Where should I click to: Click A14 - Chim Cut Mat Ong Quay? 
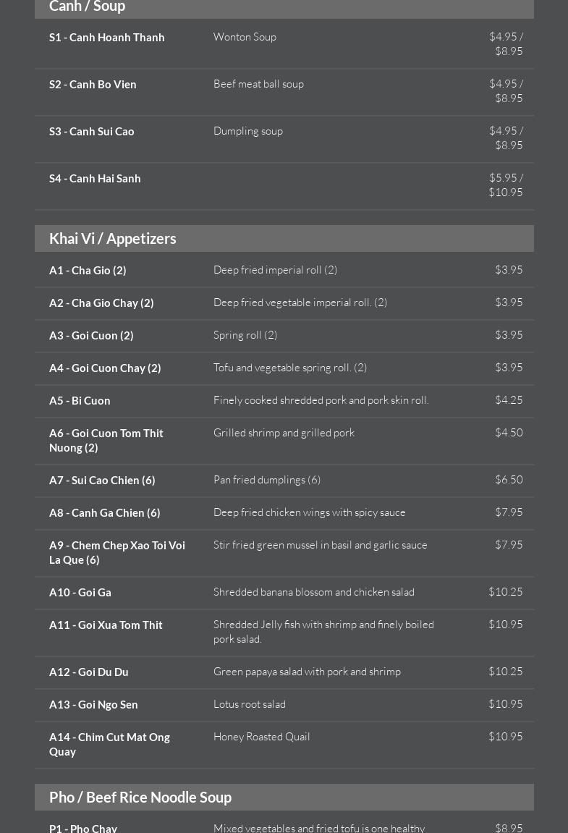coord(109,744)
